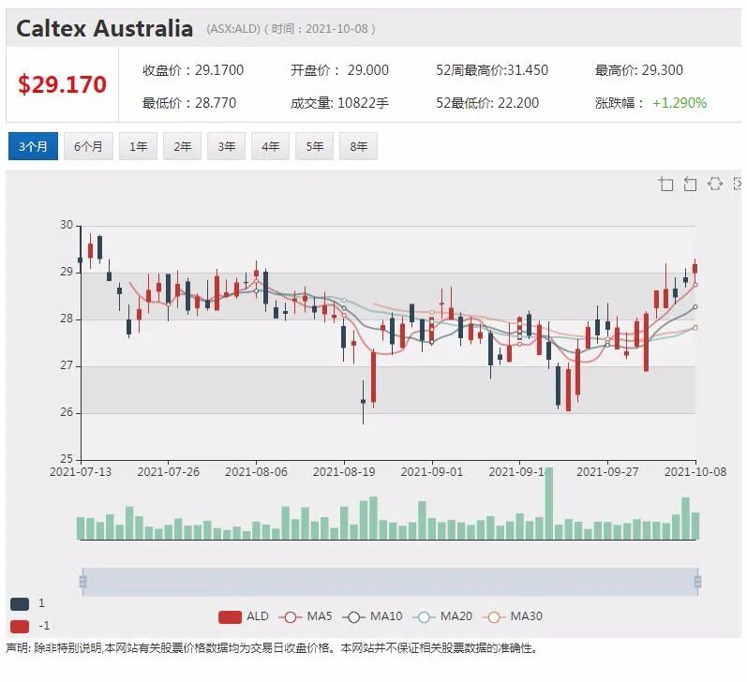This screenshot has width=747, height=682.
Task: Click the y-axis label 30
Action: pos(67,225)
